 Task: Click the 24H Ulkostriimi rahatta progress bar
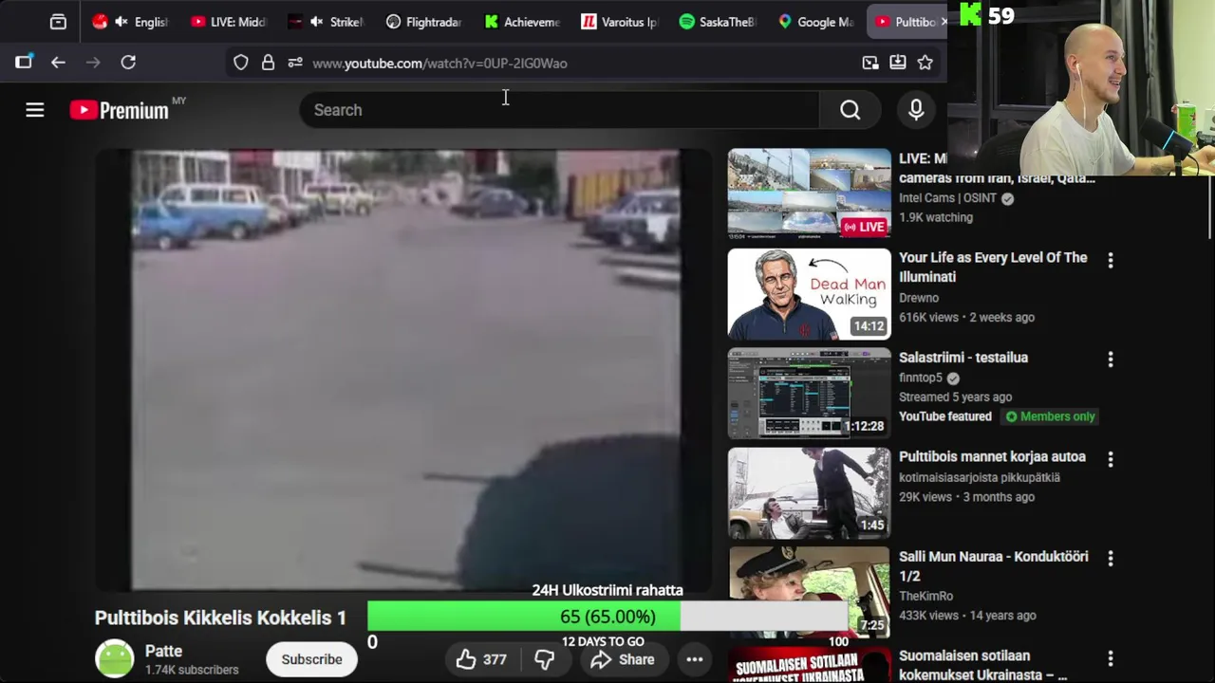click(607, 617)
